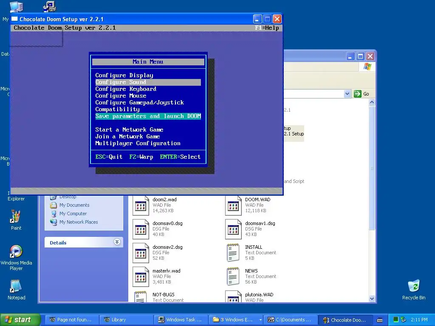Screen dimensions: 435x326
Task: Select INSTALL text document icon
Action: [x=233, y=253]
